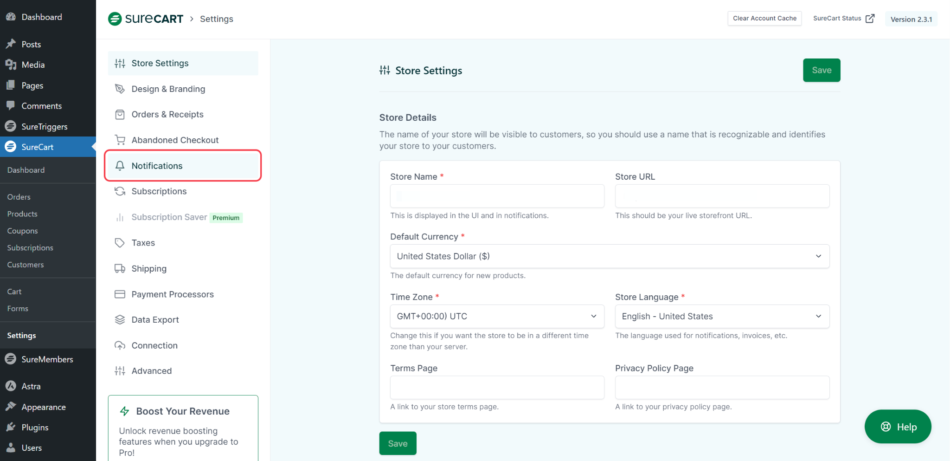This screenshot has height=461, width=950.
Task: Click the Plugins plug icon
Action: click(x=11, y=427)
